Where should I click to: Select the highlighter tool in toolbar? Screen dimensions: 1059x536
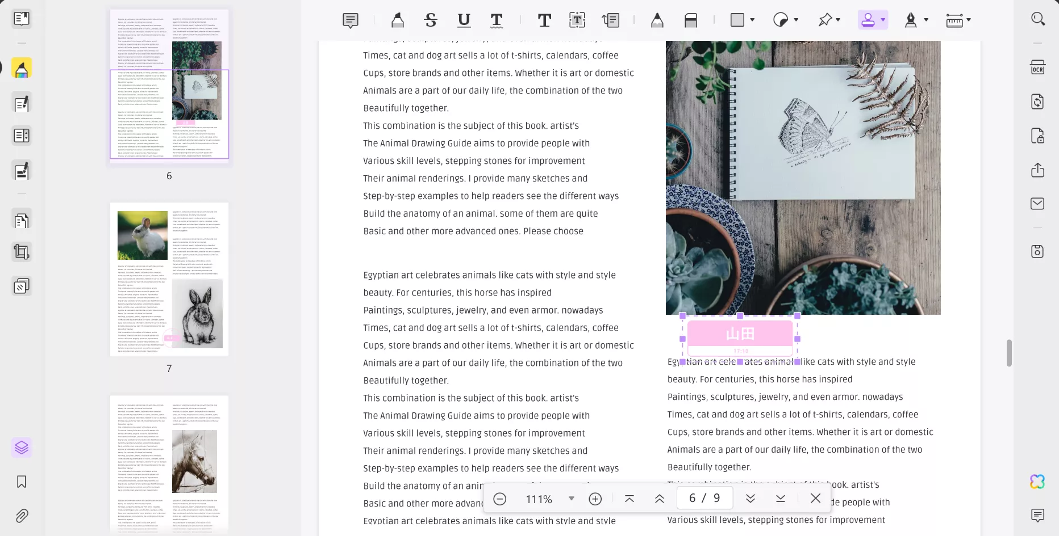pos(397,20)
